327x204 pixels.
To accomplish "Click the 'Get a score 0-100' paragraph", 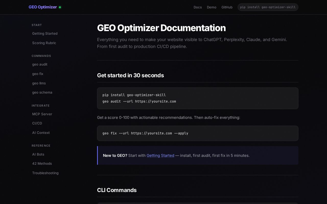I will click(169, 117).
